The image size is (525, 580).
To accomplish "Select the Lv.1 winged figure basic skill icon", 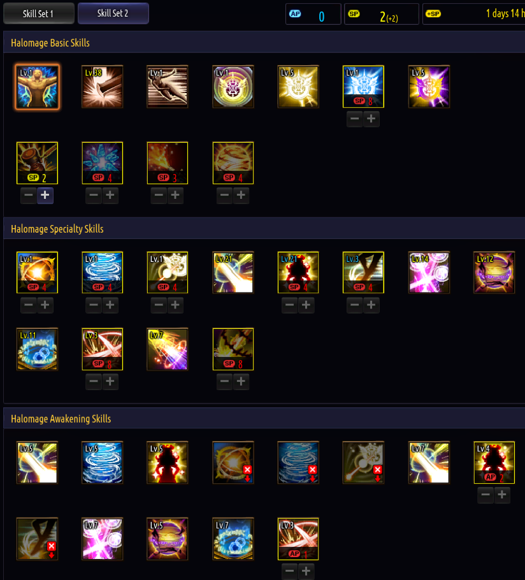I will click(38, 87).
